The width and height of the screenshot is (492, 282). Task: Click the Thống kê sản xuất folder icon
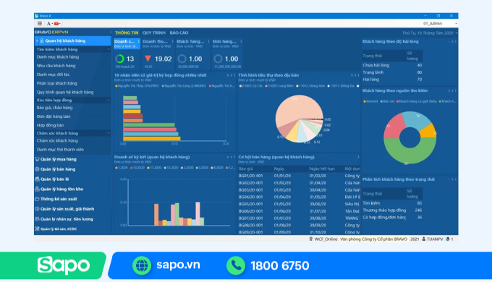click(x=37, y=199)
